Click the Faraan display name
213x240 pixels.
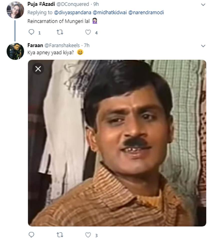[35, 45]
